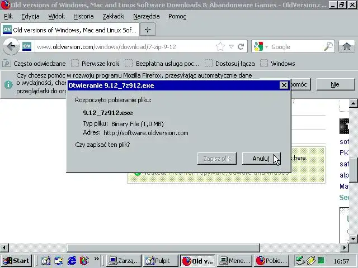Open the Plik menu
This screenshot has height=268, width=358.
pos(8,16)
